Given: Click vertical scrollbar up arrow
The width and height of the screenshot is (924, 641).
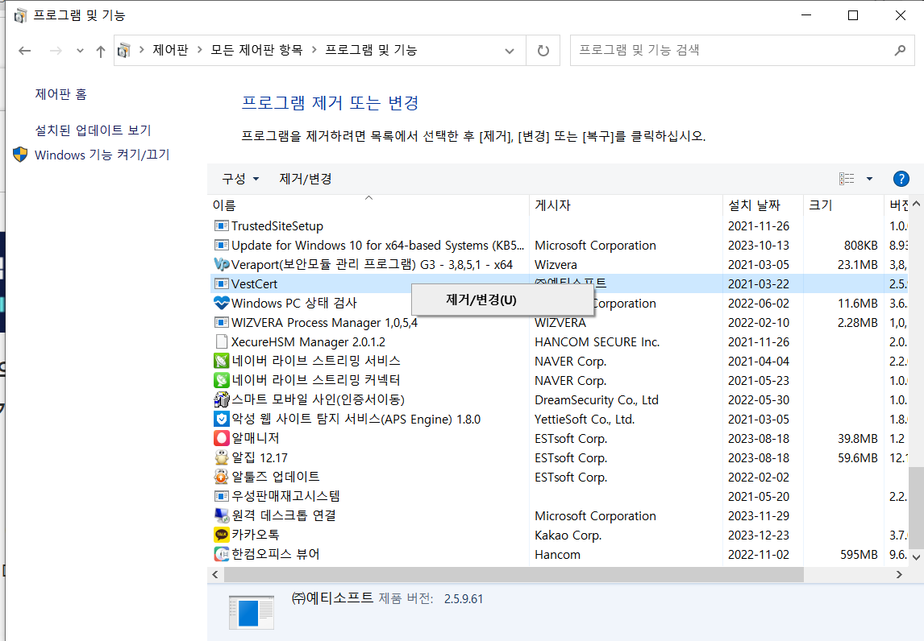Looking at the screenshot, I should coord(916,204).
